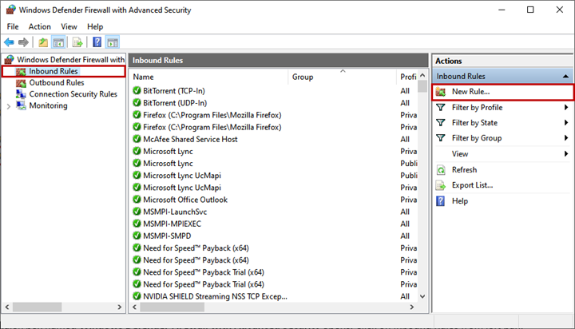Click green check icon of NVIDIA SHIELD Streaming rule
The height and width of the screenshot is (329, 575).
137,296
